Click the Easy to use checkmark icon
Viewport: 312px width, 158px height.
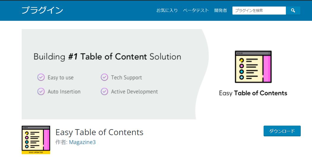41,77
